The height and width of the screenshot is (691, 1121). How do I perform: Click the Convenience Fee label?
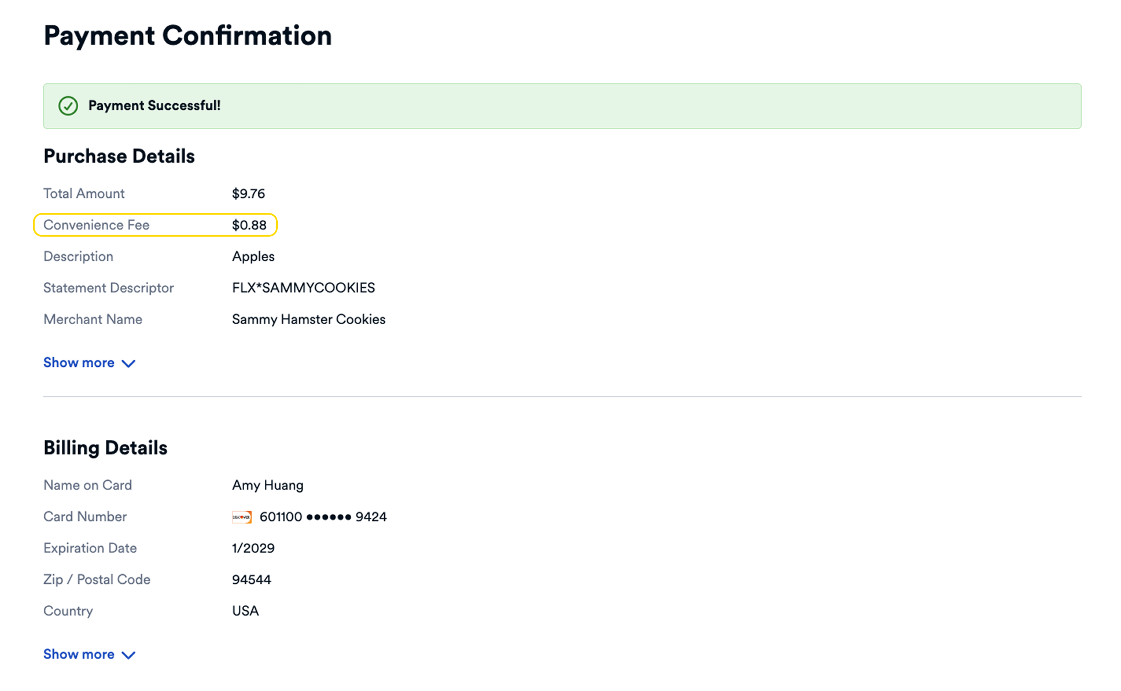[96, 225]
